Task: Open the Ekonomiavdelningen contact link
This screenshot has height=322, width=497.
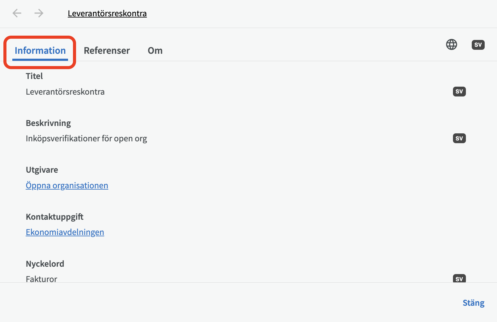Action: tap(65, 232)
